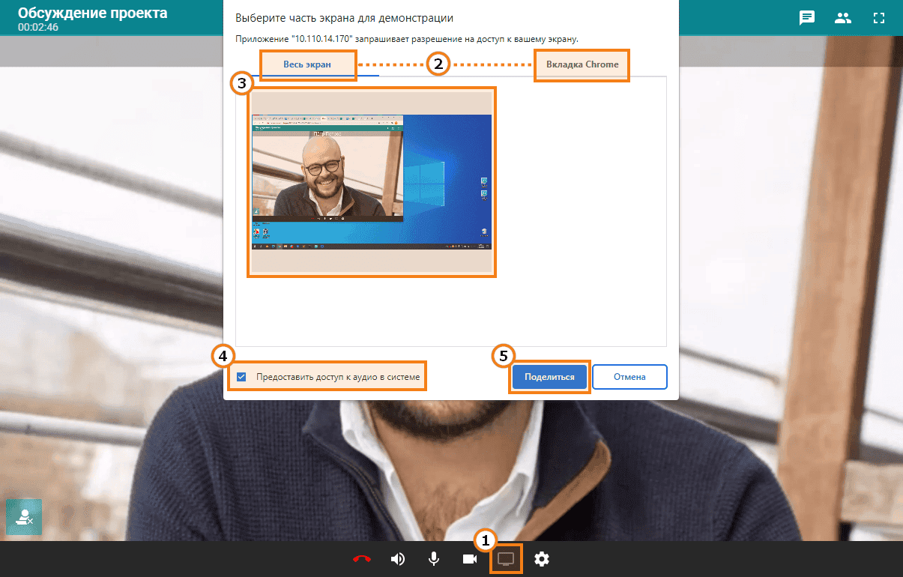Switch to the "Весь экран" tab
The height and width of the screenshot is (577, 903).
tap(307, 64)
